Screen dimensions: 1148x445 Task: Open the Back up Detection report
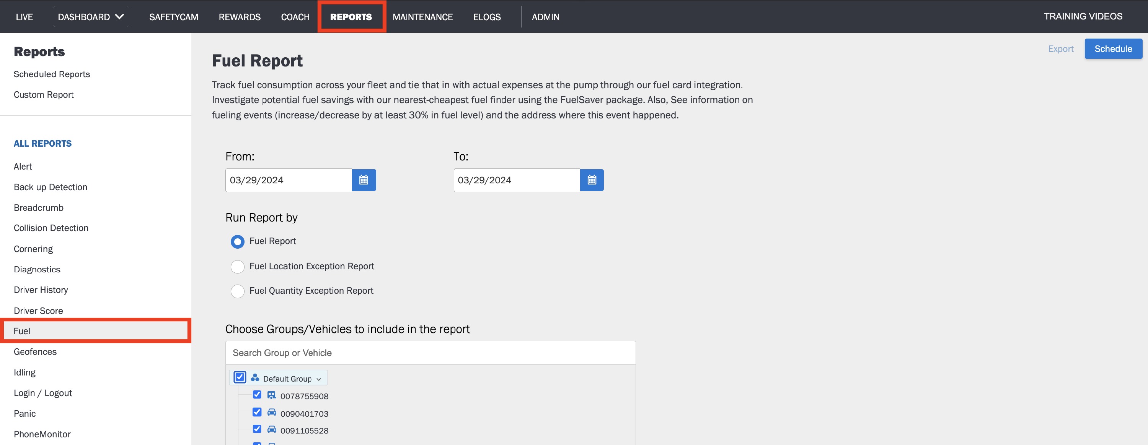[51, 187]
